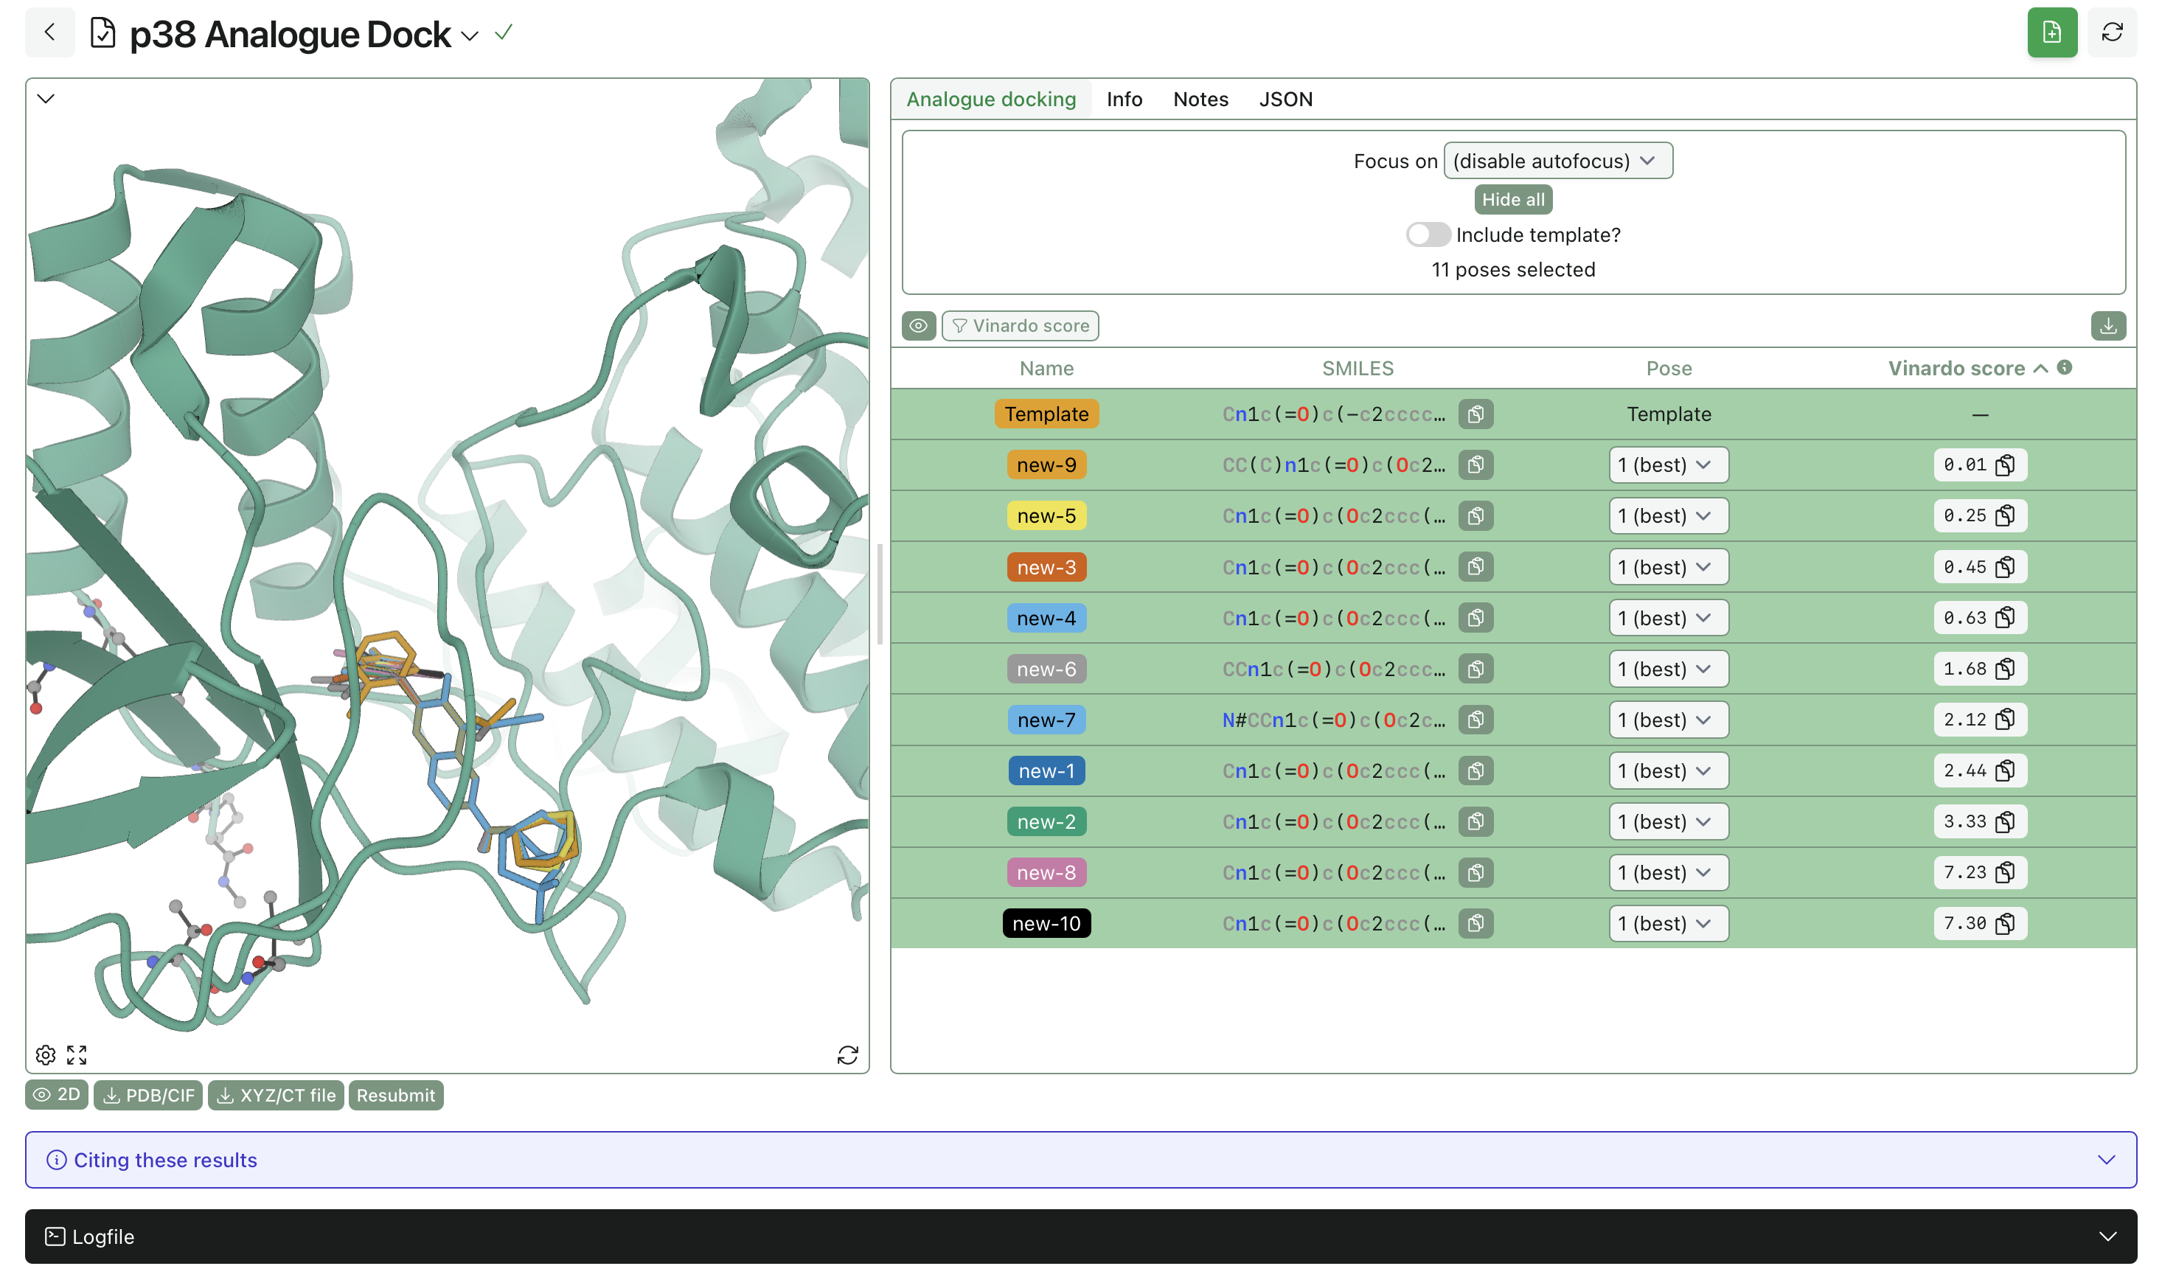Viewport: 2162px width, 1280px height.
Task: Open the viewer settings gear
Action: pyautogui.click(x=46, y=1054)
